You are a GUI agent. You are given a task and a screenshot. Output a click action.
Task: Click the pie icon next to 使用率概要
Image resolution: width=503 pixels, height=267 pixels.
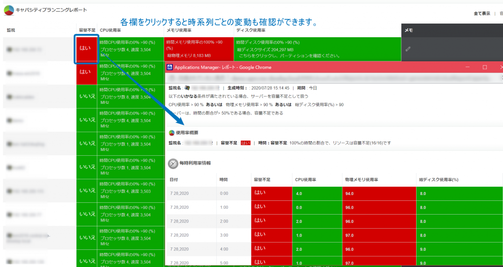171,133
